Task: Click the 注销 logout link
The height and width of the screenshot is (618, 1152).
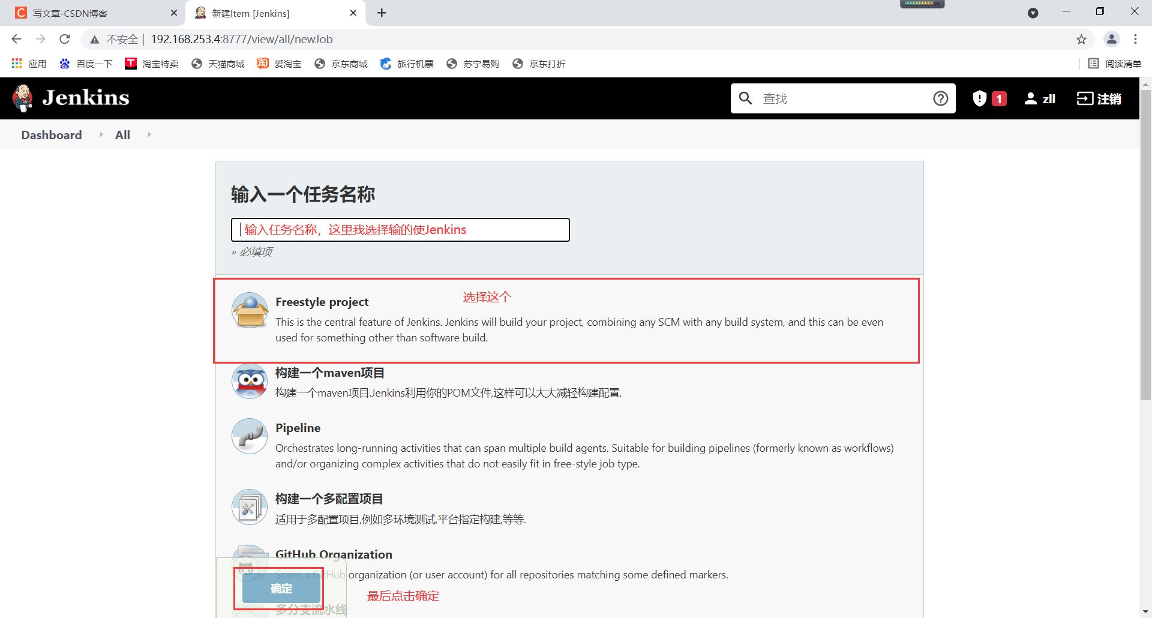Action: 1099,98
